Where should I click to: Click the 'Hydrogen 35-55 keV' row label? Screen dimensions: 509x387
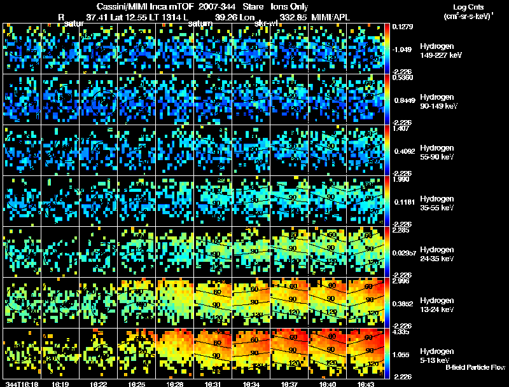(x=437, y=203)
